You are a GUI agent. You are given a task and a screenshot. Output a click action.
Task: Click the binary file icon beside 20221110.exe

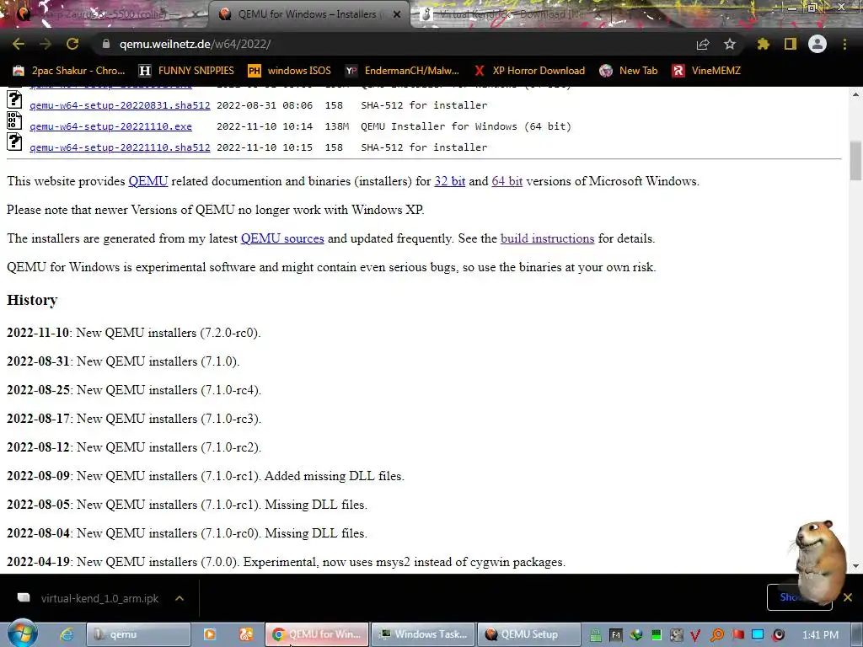14,121
